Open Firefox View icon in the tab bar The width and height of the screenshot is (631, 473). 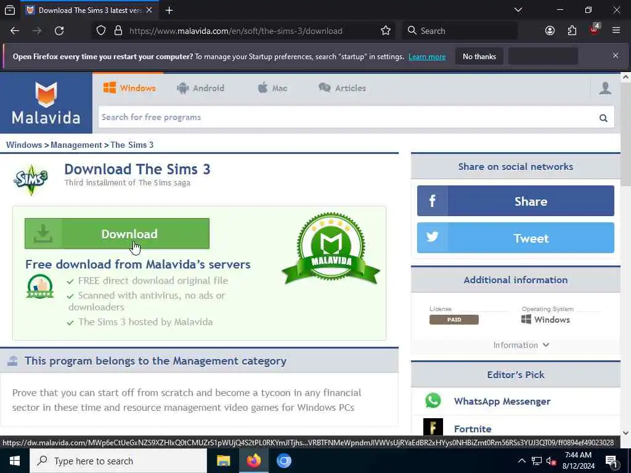click(10, 10)
